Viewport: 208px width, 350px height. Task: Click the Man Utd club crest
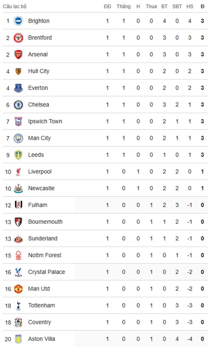click(18, 289)
